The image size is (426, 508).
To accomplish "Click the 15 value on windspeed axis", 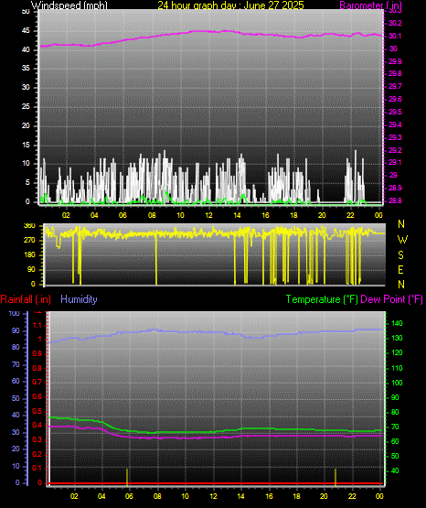I will [26, 145].
